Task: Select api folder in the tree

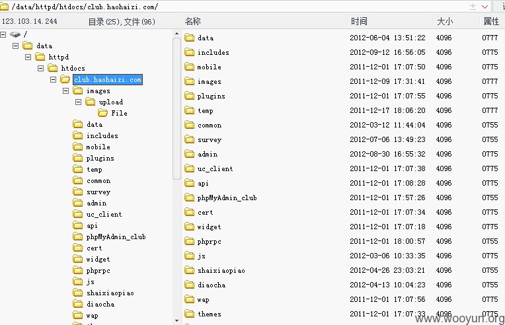Action: pos(92,225)
